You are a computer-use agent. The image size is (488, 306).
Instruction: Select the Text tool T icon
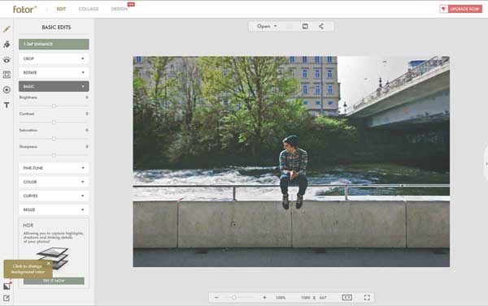7,105
